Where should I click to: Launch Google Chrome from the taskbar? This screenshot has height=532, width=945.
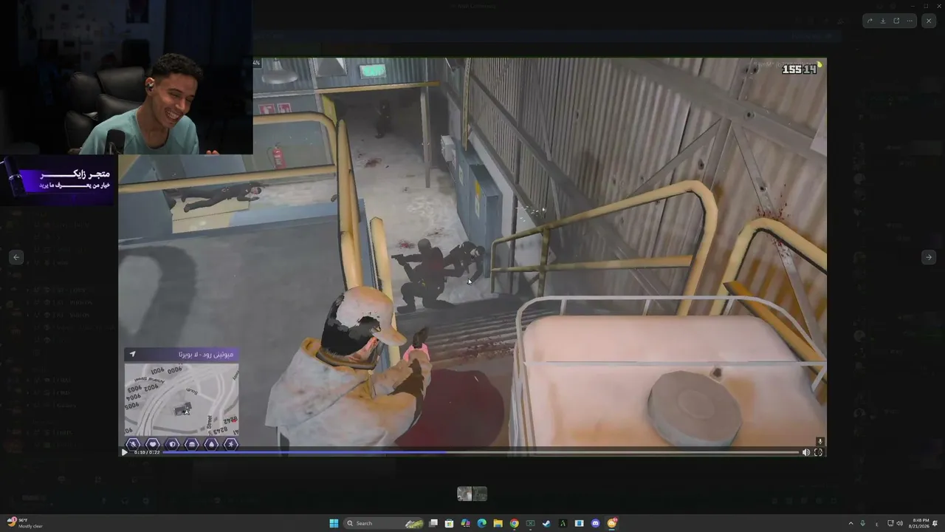coord(515,523)
